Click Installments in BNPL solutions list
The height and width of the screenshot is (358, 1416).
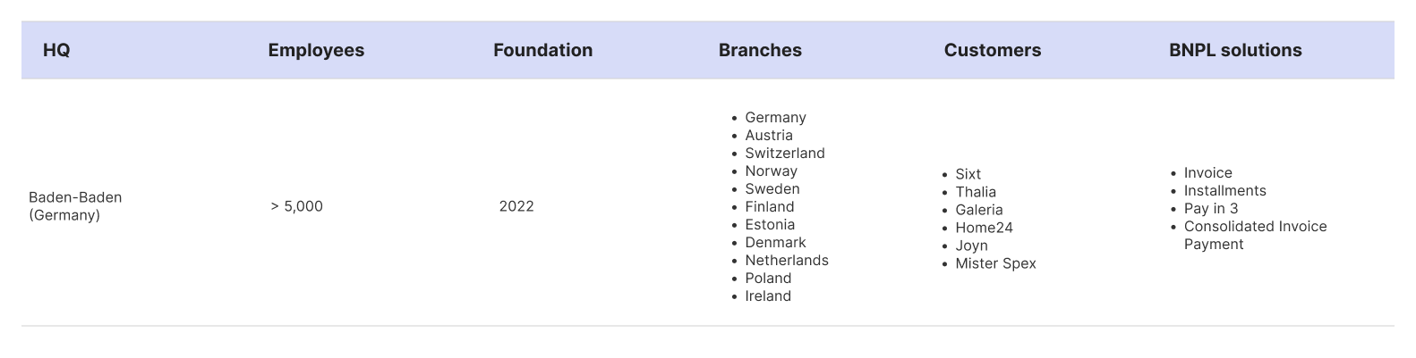pos(1224,191)
